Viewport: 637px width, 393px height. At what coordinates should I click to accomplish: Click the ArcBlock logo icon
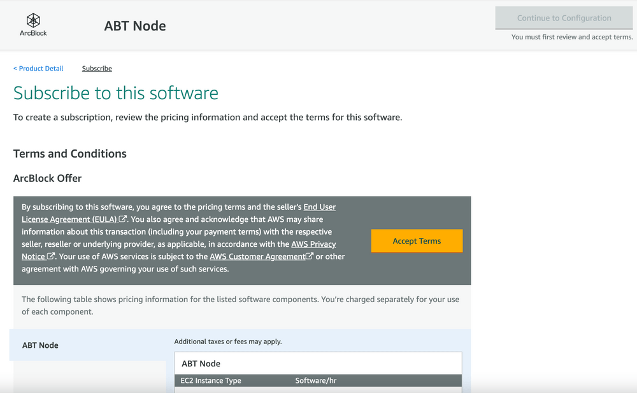(33, 20)
